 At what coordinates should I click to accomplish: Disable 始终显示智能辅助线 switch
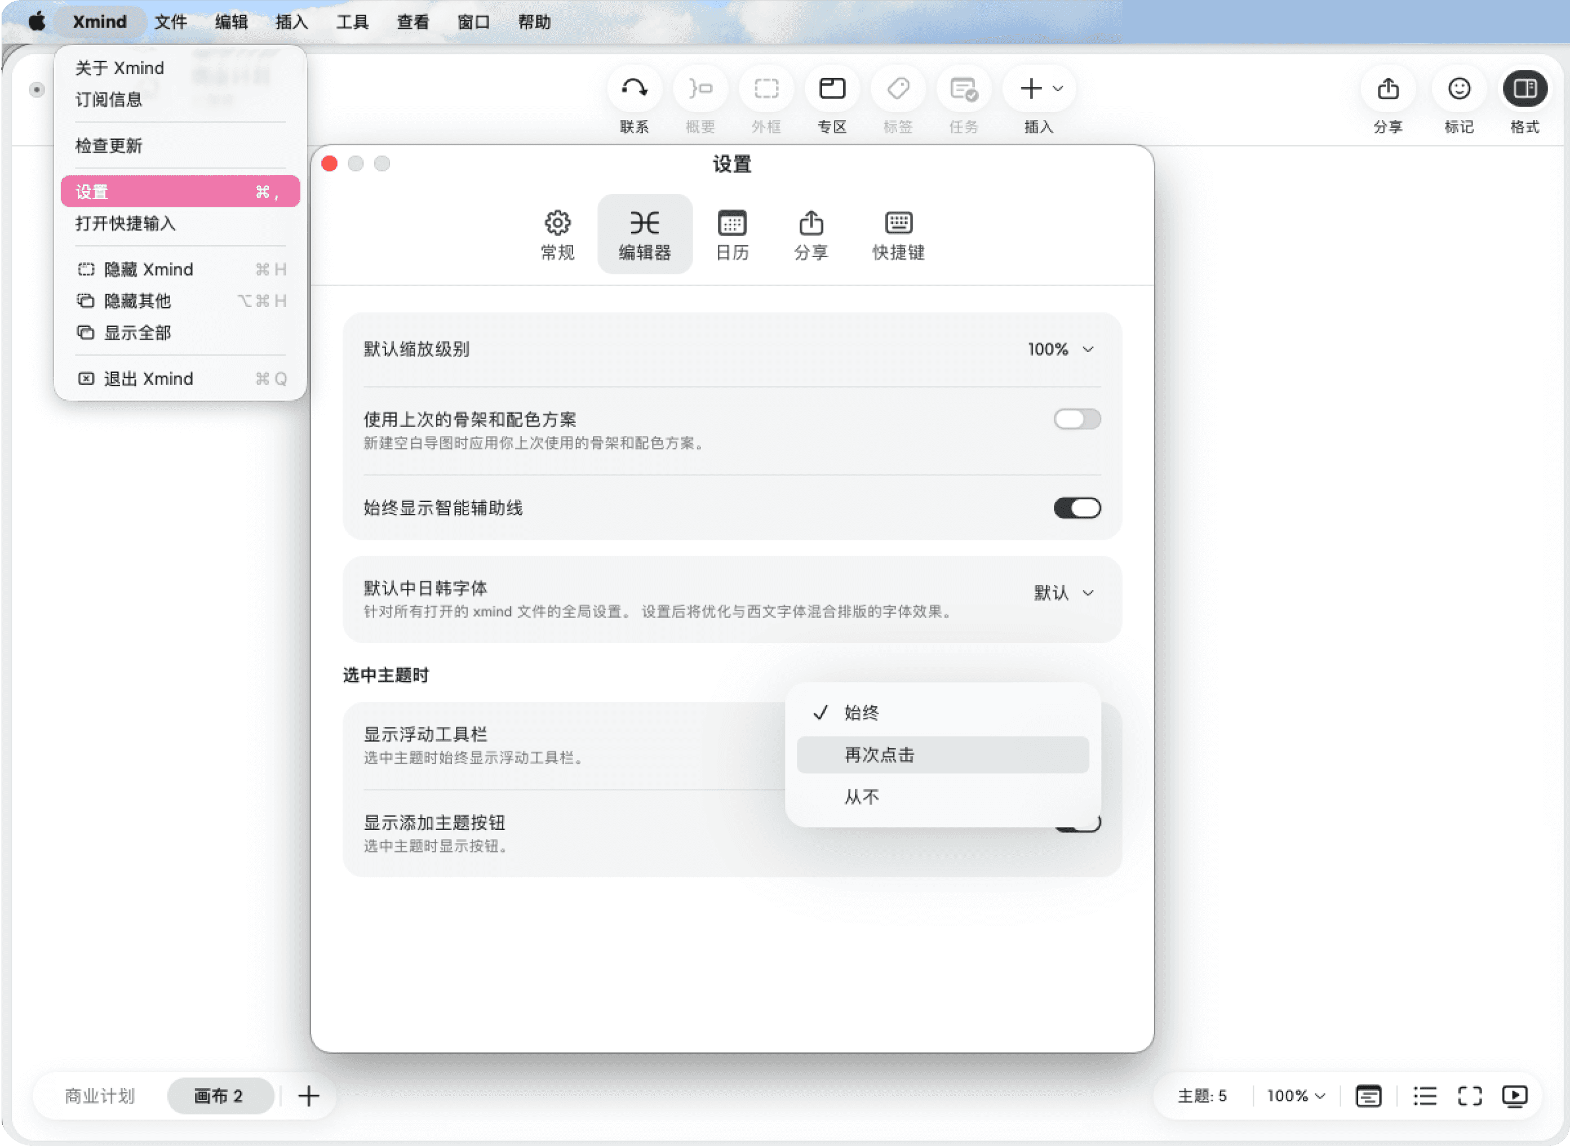coord(1077,508)
